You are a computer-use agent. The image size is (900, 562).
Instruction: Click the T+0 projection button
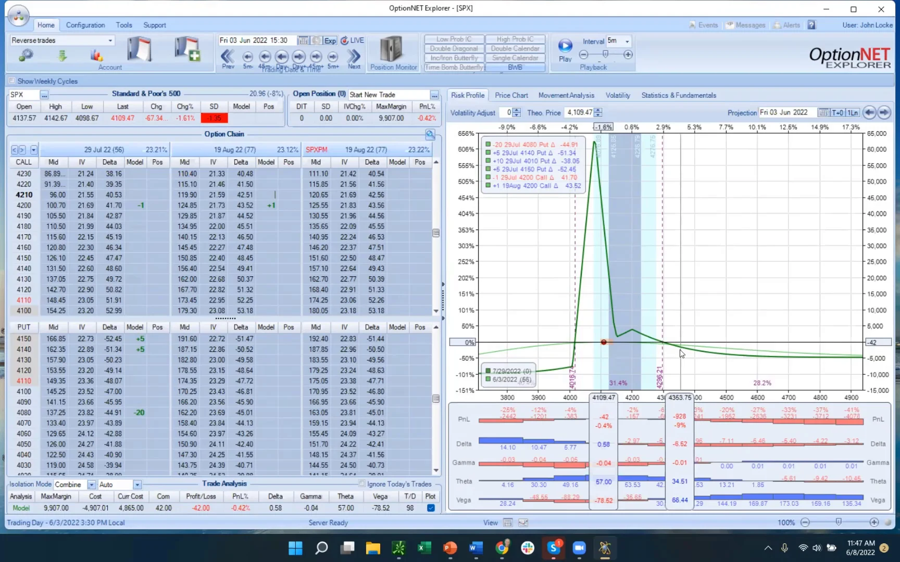click(838, 113)
